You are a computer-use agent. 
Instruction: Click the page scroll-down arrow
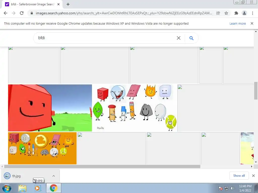(x=256, y=162)
